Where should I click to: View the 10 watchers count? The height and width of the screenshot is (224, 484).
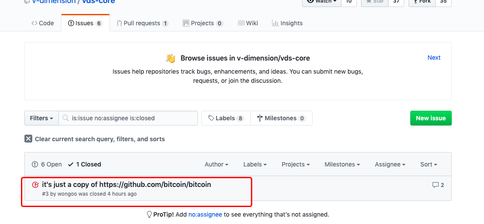[348, 2]
